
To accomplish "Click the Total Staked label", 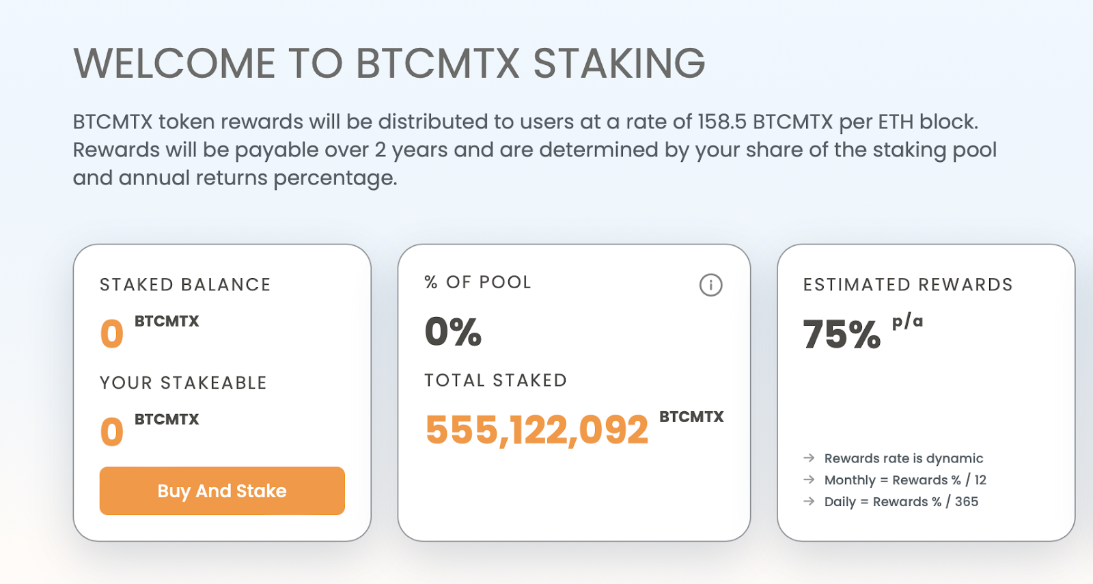I will pos(495,380).
